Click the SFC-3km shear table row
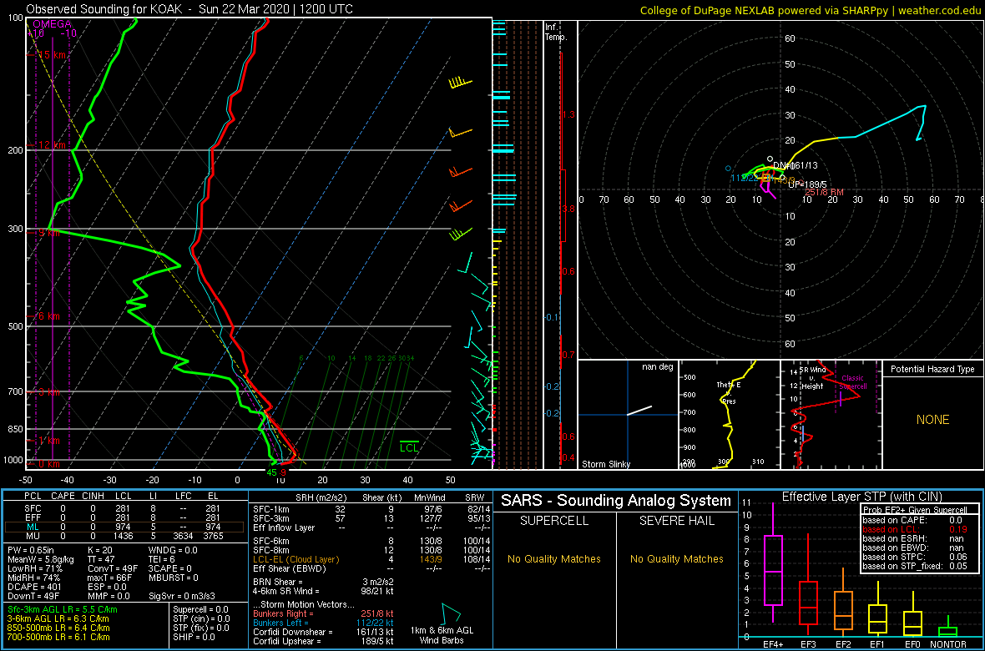This screenshot has height=651, width=985. [x=371, y=517]
